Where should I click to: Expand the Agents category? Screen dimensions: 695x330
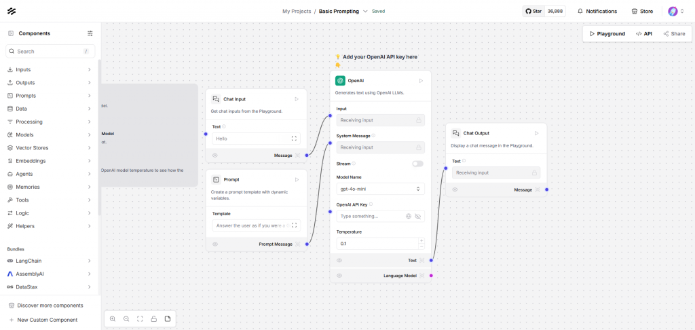click(50, 174)
